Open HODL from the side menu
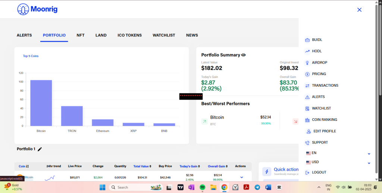This screenshot has height=193, width=382. pyautogui.click(x=317, y=51)
